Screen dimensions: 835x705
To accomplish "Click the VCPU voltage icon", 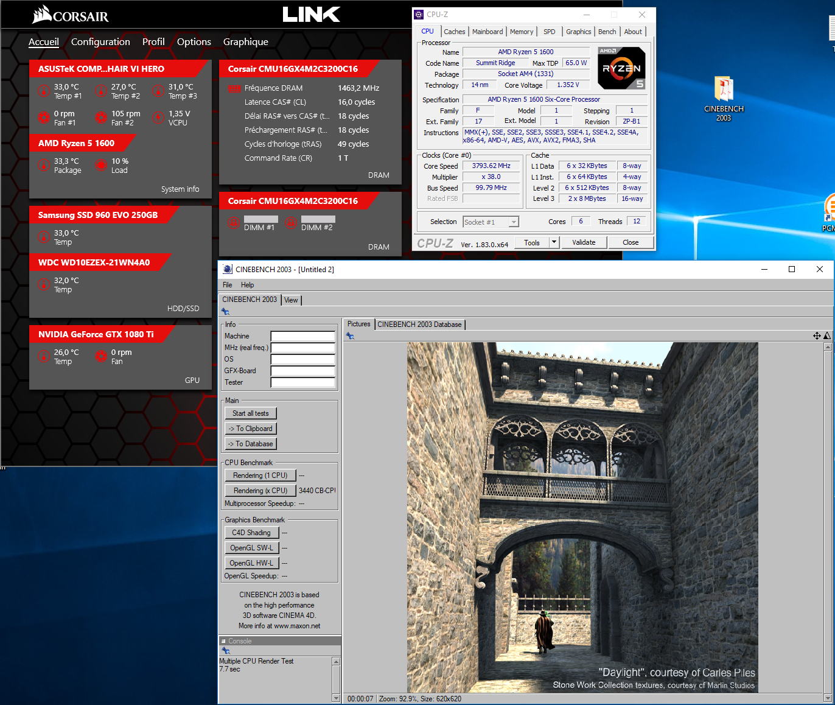I will (x=158, y=118).
